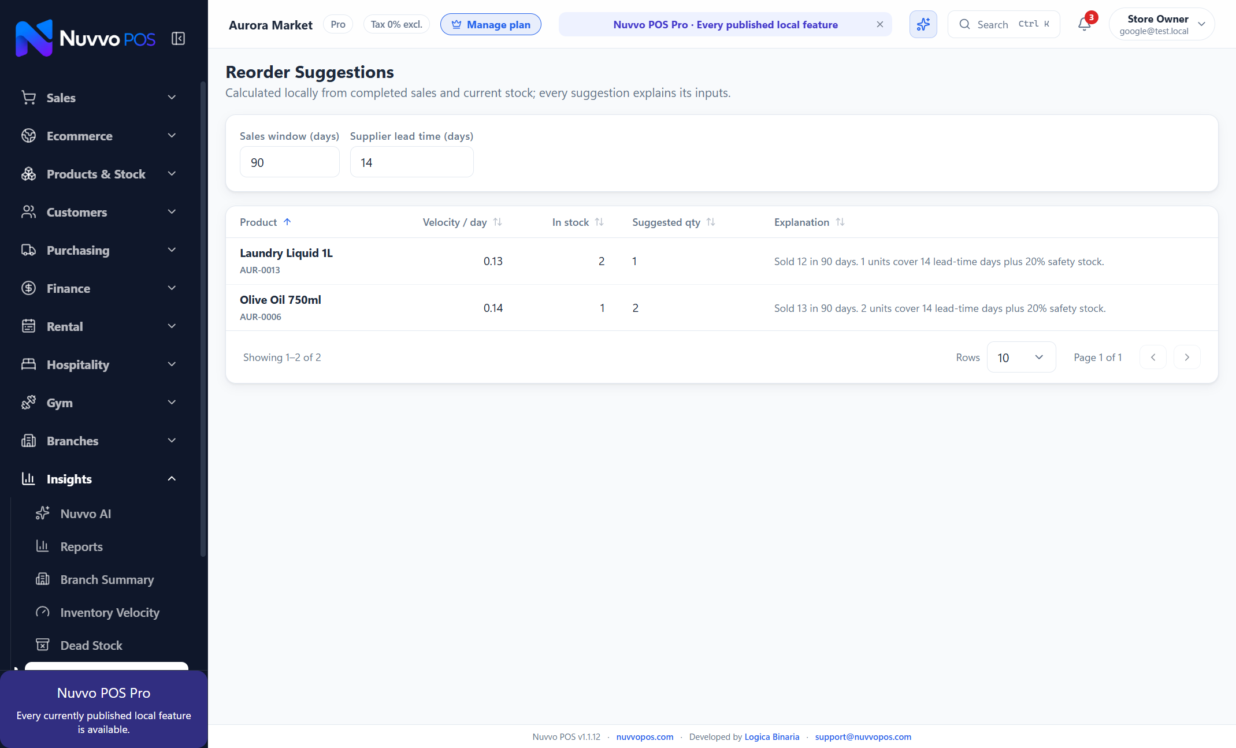
Task: Focus the Sales window days field
Action: [289, 162]
